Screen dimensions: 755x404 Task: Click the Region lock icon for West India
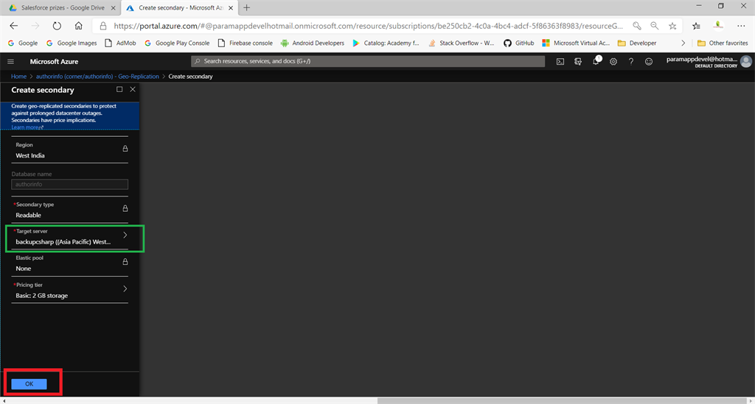(x=125, y=149)
